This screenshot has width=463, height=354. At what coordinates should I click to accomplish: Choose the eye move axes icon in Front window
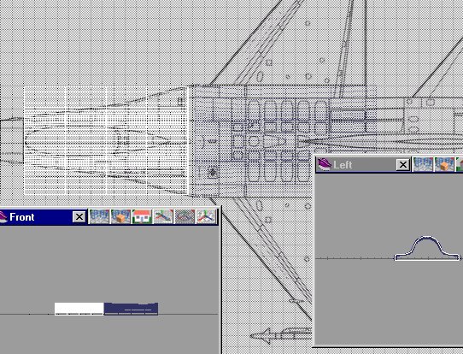[163, 217]
